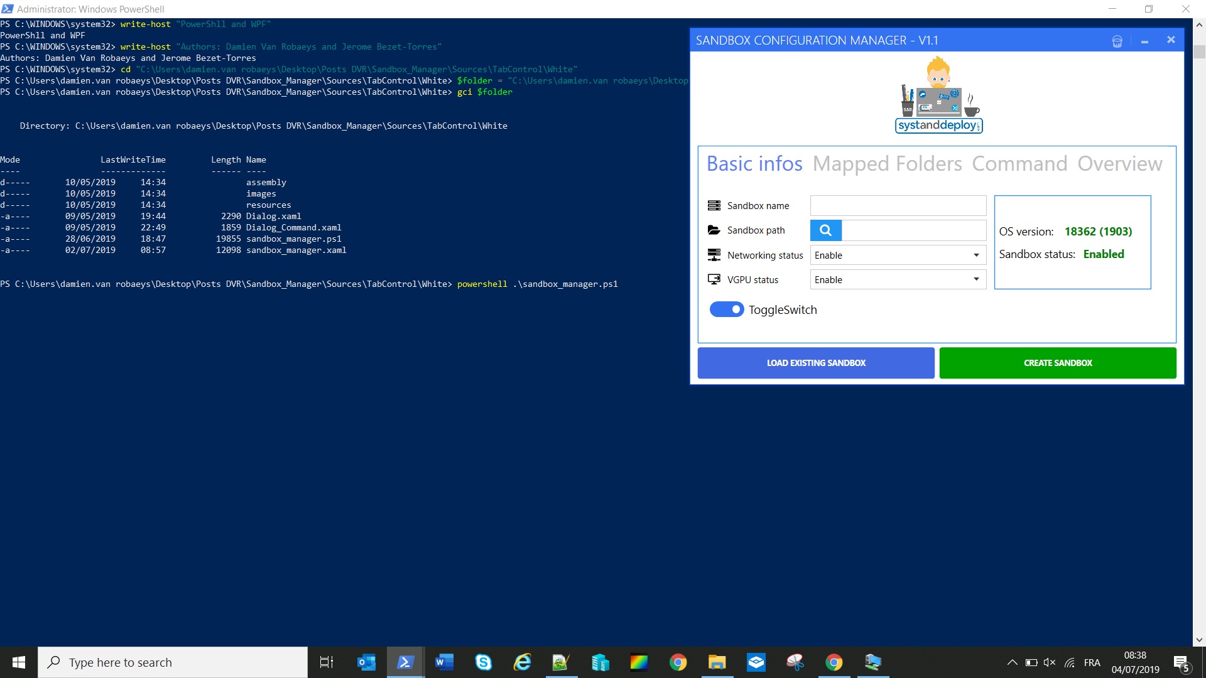Click the Sandbox name input field

[898, 206]
